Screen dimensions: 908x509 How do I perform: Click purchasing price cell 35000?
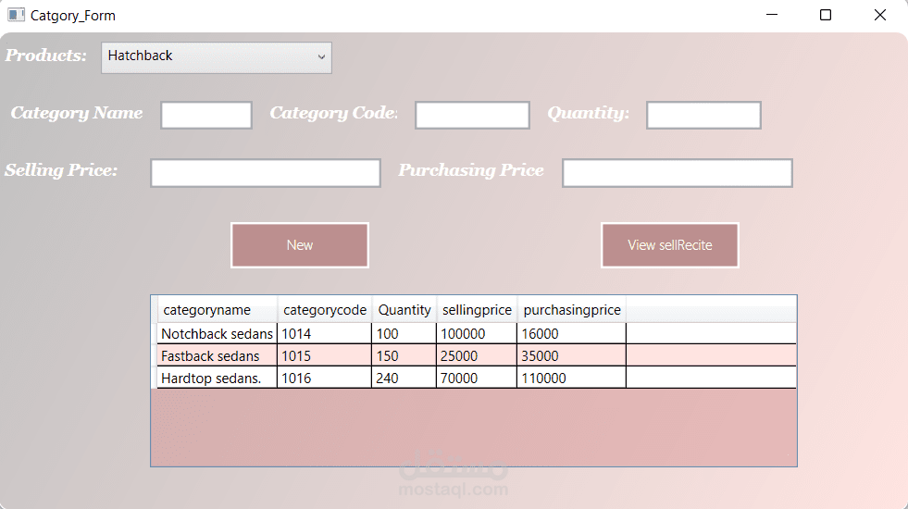(572, 355)
